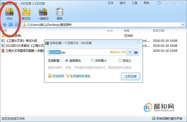Browse save location with folder button
The image size is (187, 122).
pos(136,52)
